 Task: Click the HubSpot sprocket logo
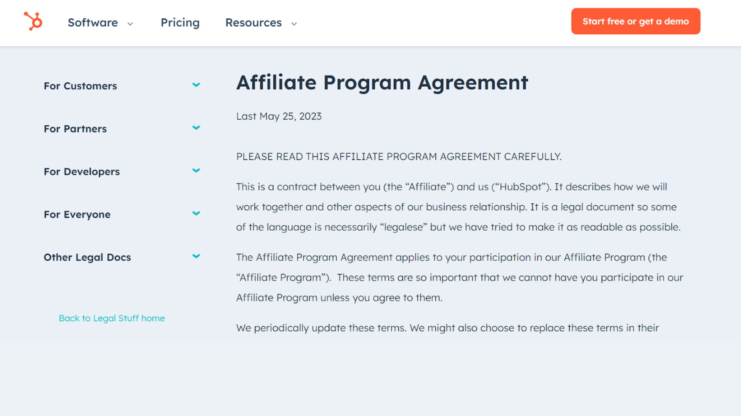pos(33,22)
